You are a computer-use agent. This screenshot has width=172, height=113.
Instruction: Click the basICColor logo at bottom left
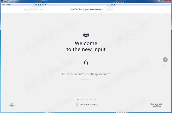click(x=12, y=105)
